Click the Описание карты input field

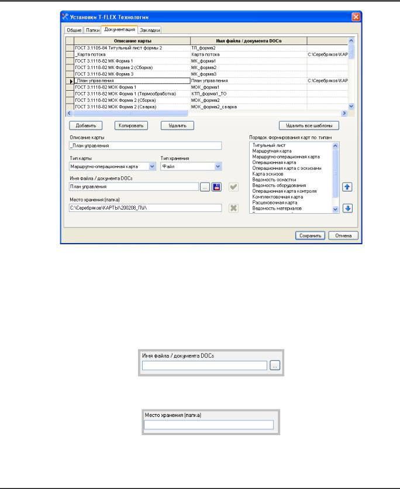[146, 146]
